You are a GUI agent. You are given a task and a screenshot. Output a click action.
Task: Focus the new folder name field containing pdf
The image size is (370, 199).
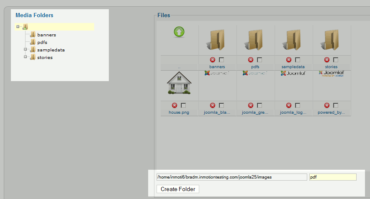(x=333, y=177)
